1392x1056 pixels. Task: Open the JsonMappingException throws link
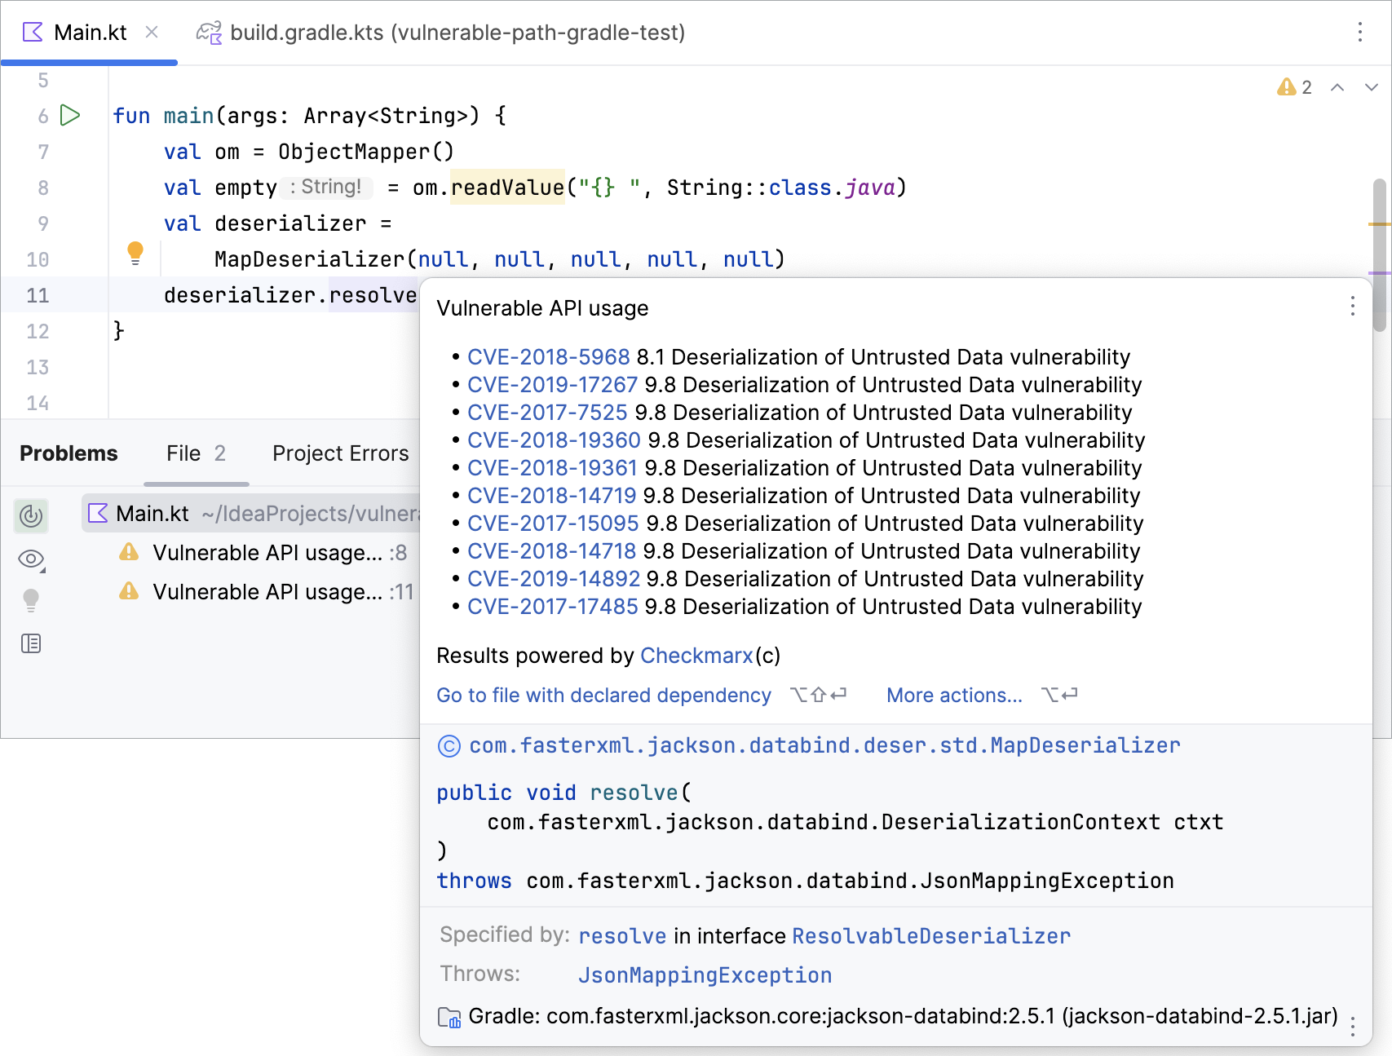tap(705, 975)
